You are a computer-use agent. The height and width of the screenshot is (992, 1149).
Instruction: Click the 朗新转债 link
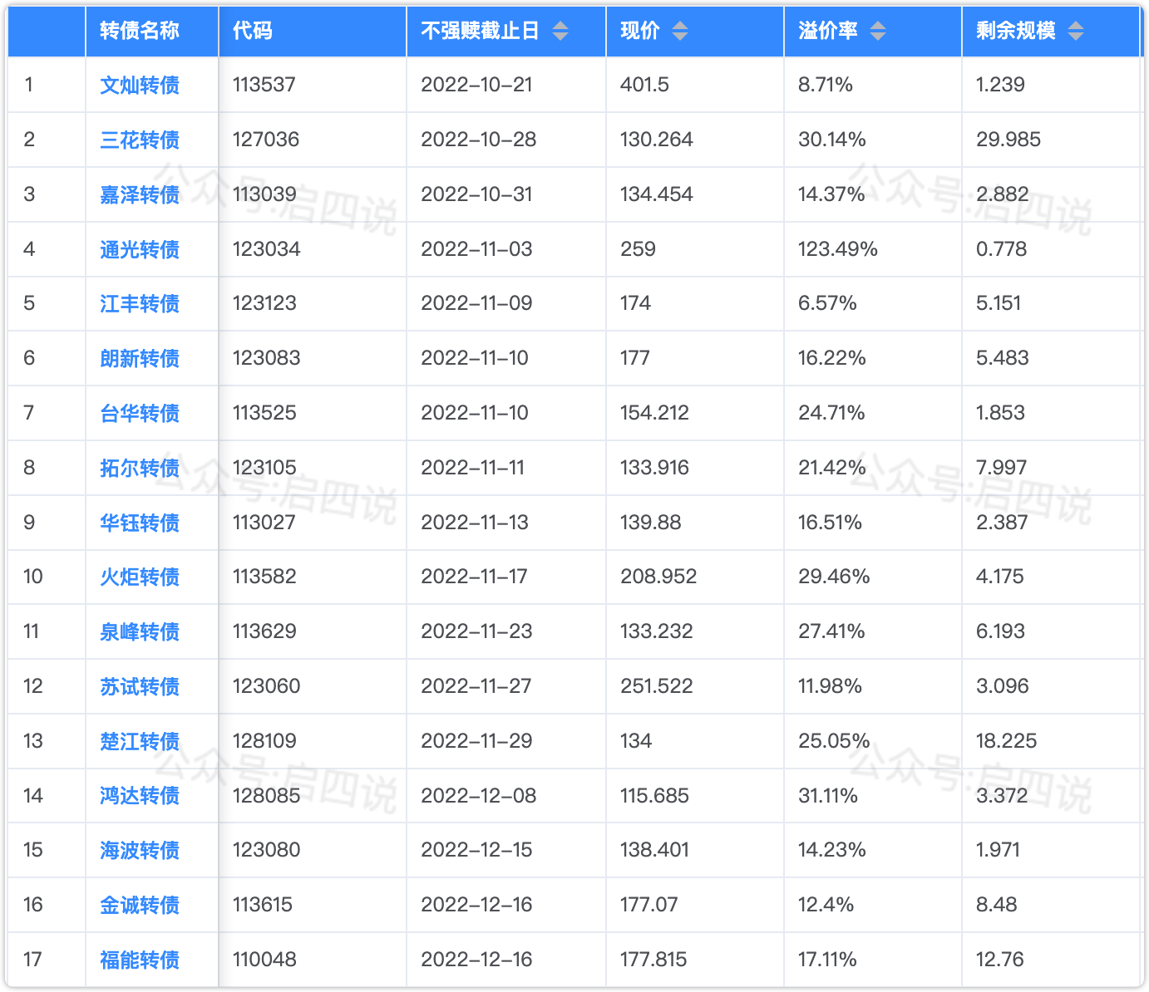tap(140, 358)
